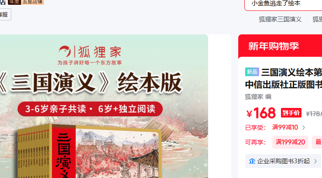Click the 三国演义 book box set image
The width and height of the screenshot is (322, 178).
[x=88, y=151]
